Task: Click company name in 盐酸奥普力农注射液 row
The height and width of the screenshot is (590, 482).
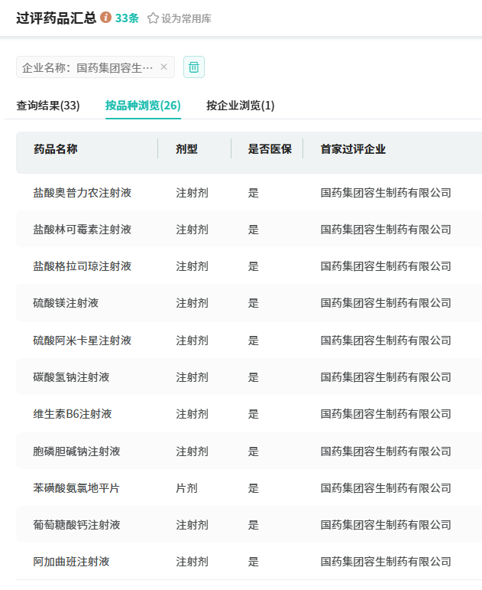Action: [x=386, y=193]
